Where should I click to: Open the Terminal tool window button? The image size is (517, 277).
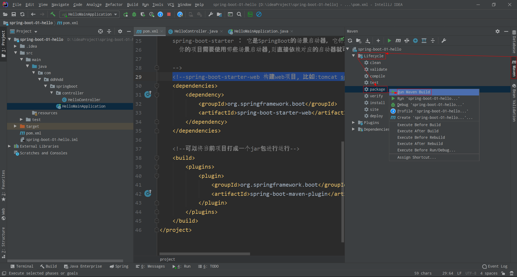[22, 266]
